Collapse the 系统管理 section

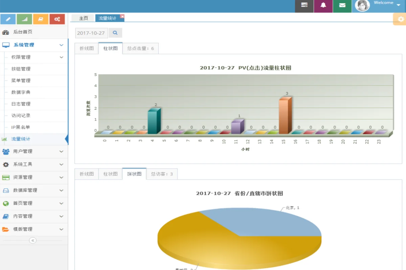[33, 45]
